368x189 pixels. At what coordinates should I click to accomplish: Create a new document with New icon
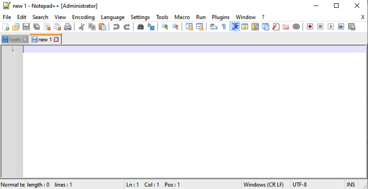(x=5, y=27)
